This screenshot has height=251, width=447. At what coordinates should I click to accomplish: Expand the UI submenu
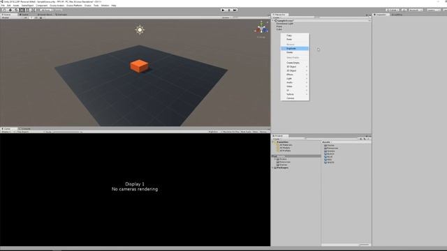[x=295, y=90]
